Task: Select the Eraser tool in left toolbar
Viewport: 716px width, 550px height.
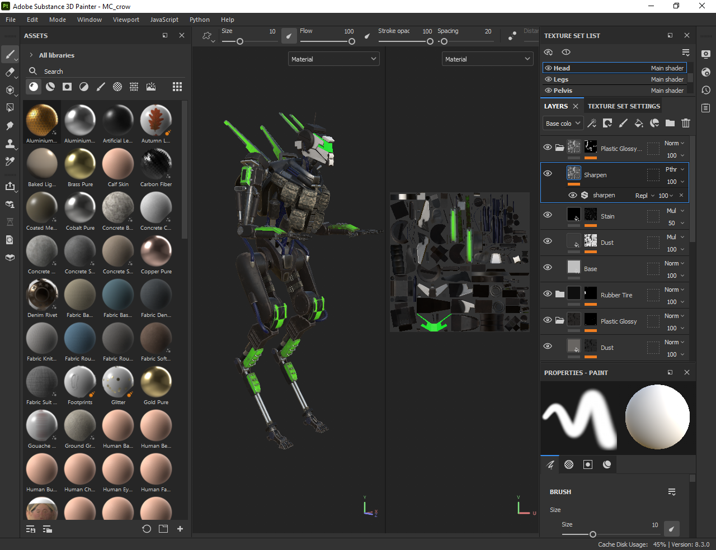Action: coord(10,72)
